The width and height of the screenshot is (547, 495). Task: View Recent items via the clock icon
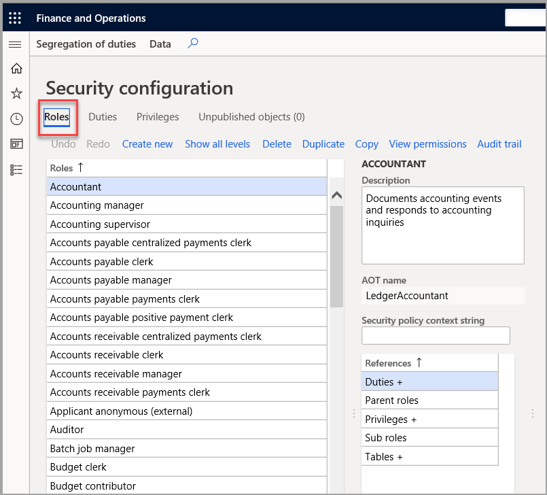point(16,118)
